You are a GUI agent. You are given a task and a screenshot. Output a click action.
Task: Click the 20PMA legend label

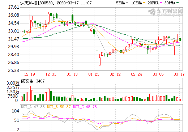(153, 3)
